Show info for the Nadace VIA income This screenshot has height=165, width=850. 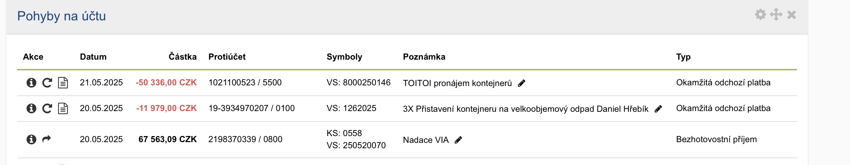32,139
